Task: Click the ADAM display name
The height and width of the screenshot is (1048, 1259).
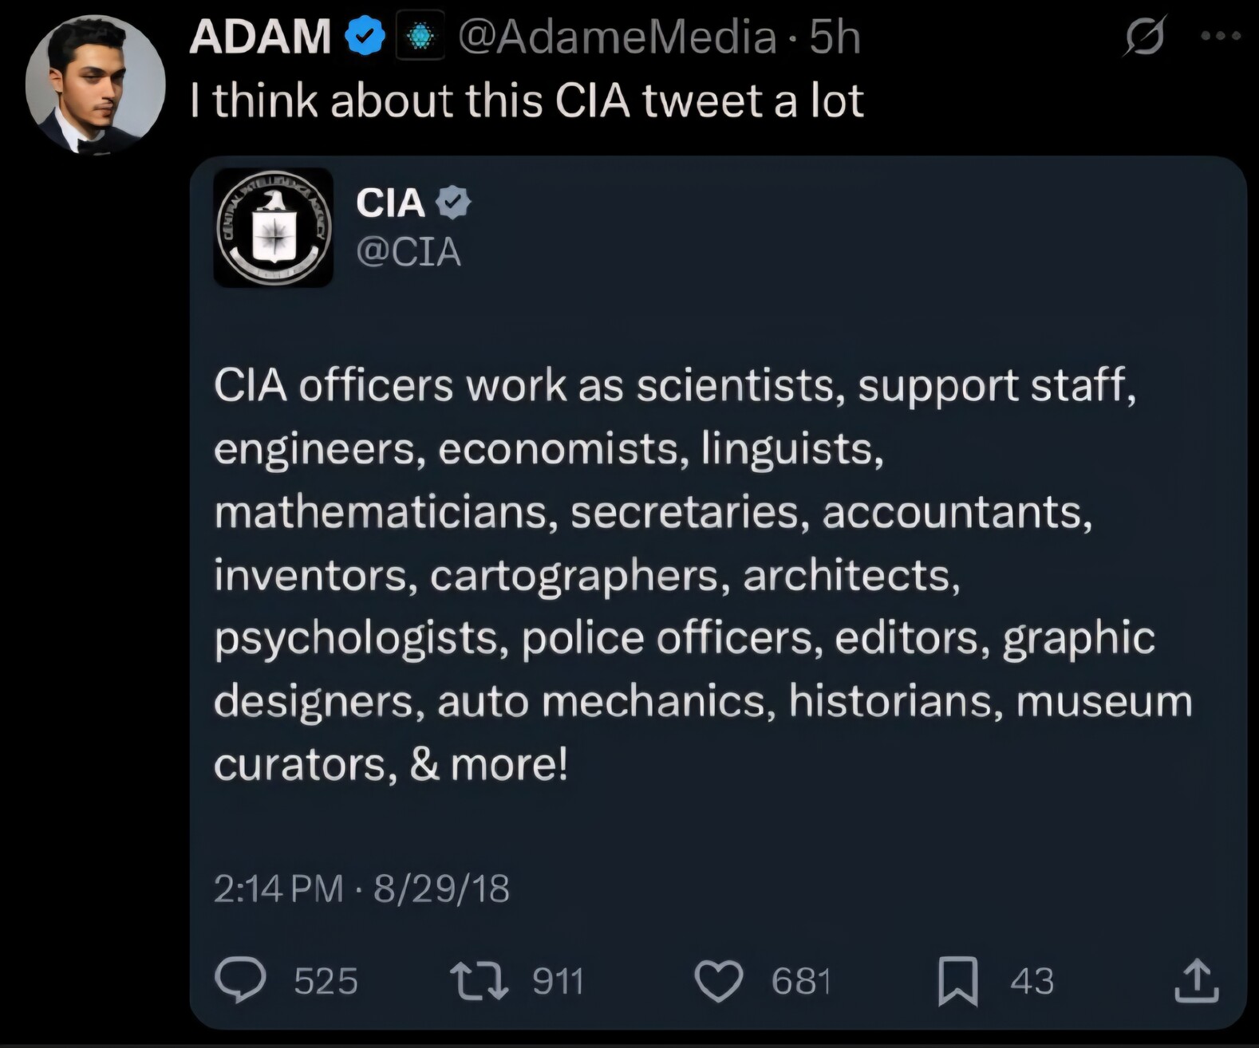Action: (x=260, y=37)
